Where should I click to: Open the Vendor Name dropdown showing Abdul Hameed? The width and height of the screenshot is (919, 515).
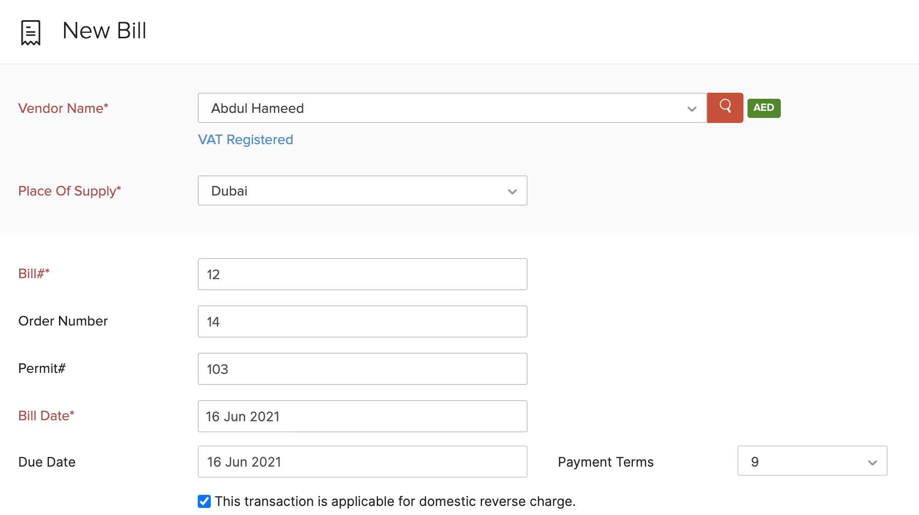(451, 108)
